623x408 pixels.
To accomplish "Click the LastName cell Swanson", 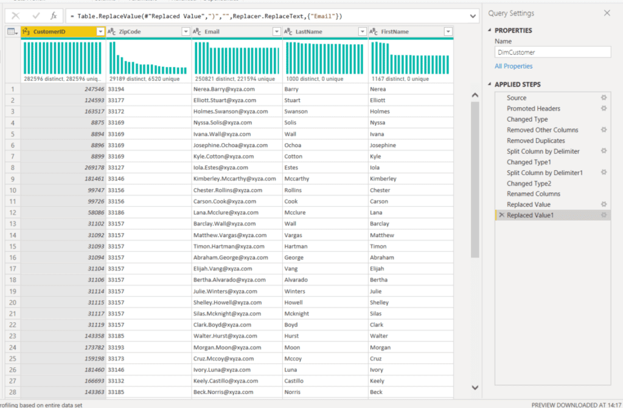I will click(x=325, y=112).
